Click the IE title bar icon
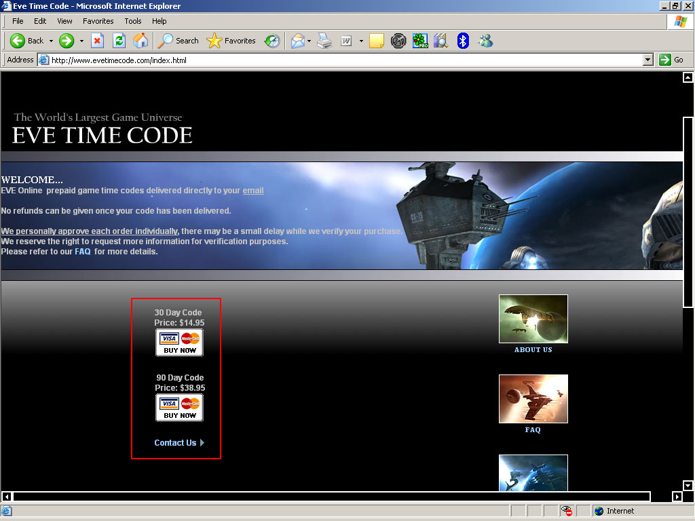 [x=5, y=5]
